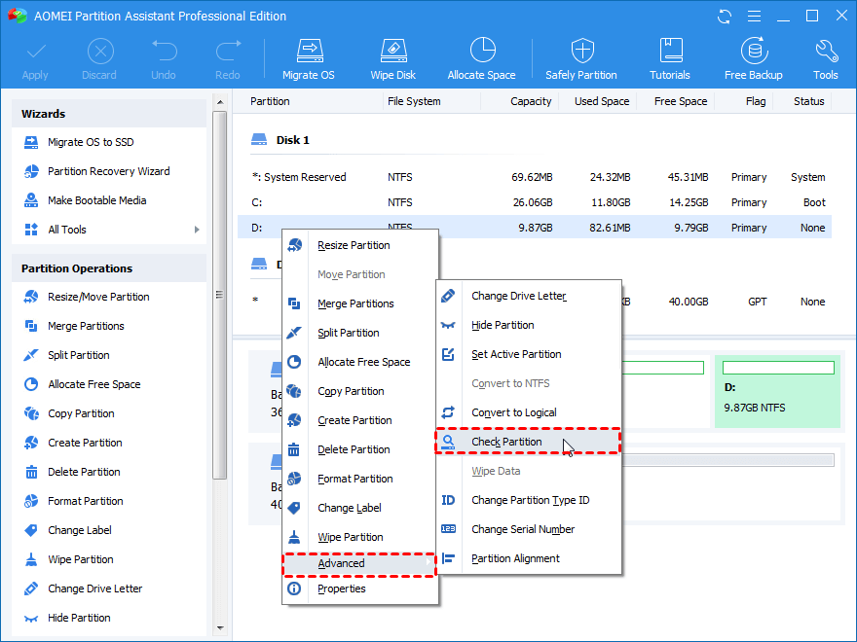Click Resize/Move Partition in sidebar
857x642 pixels.
[98, 297]
